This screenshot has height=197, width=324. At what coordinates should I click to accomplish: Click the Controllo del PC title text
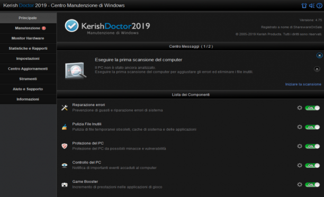tap(87, 163)
